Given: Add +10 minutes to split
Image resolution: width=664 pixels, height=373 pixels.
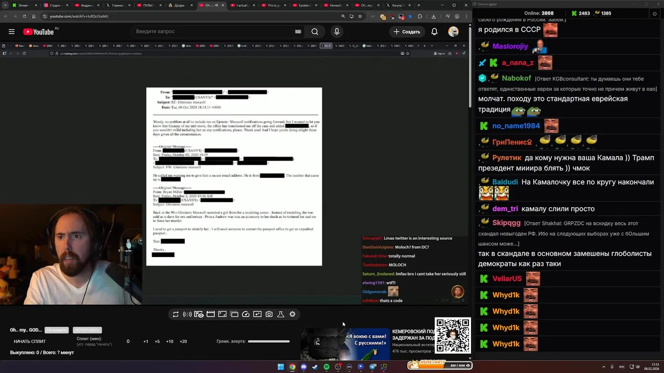Looking at the screenshot, I should [x=170, y=341].
